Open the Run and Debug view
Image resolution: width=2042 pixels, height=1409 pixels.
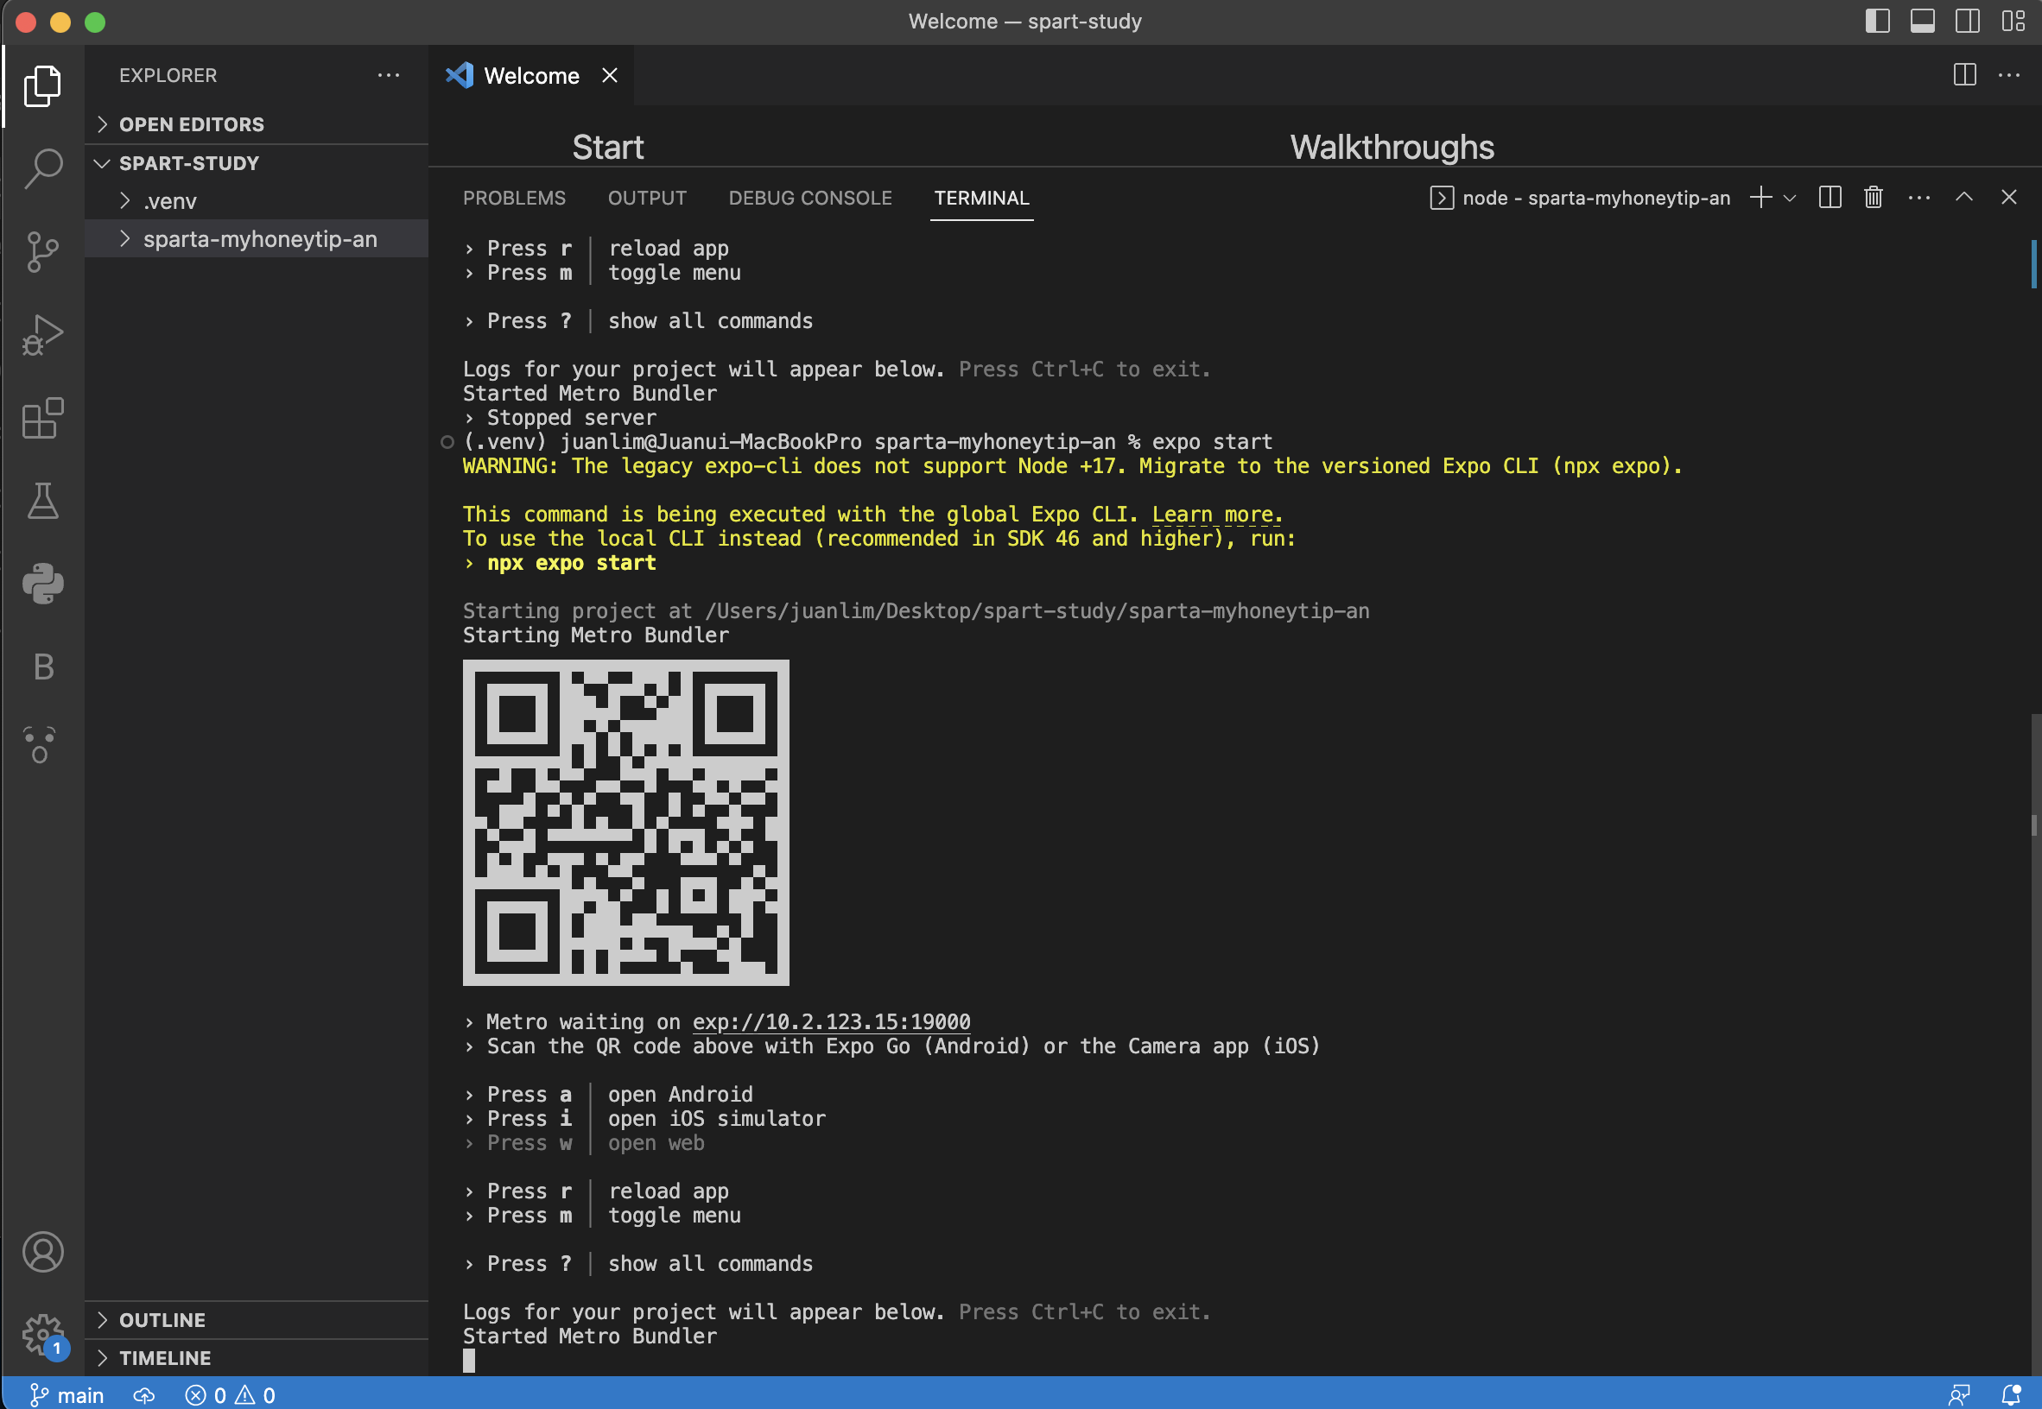click(42, 335)
